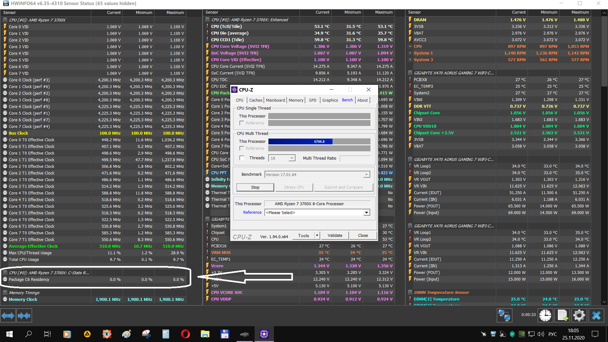
Task: Switch to CPU-Z via its taskbar icon
Action: click(x=264, y=334)
